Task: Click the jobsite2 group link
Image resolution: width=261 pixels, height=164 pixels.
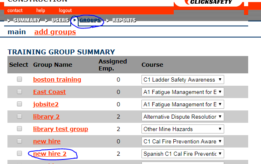Action: 46,104
